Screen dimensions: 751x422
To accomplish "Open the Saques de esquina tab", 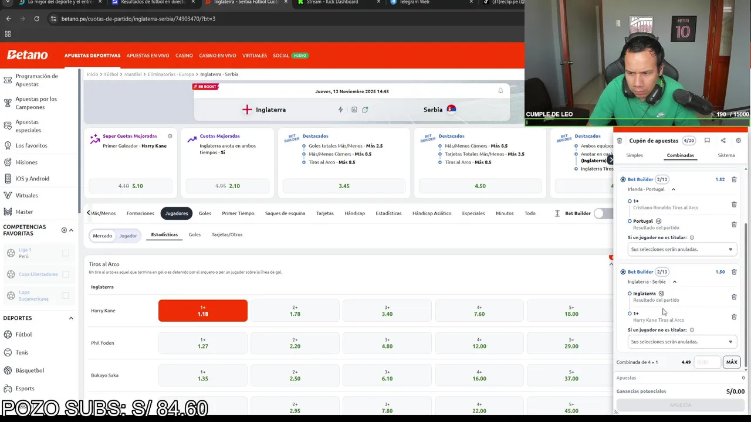I will (285, 213).
